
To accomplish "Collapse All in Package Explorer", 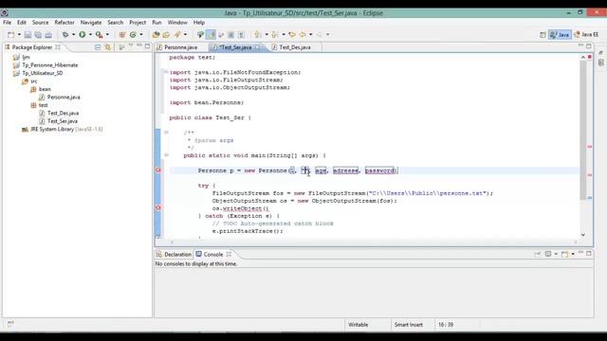I will [98, 47].
